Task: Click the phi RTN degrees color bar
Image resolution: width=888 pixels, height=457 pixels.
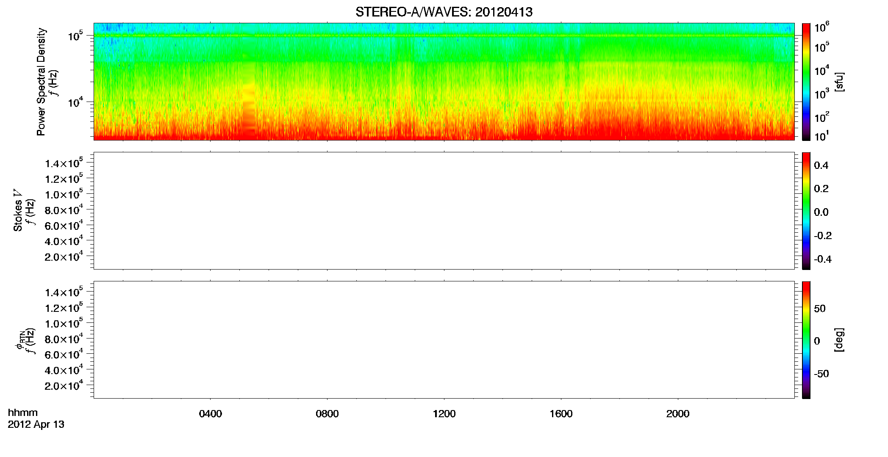Action: (806, 340)
